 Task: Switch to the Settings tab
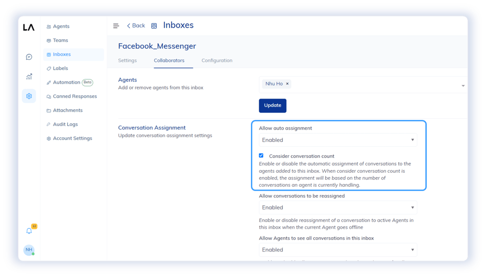[x=127, y=61]
